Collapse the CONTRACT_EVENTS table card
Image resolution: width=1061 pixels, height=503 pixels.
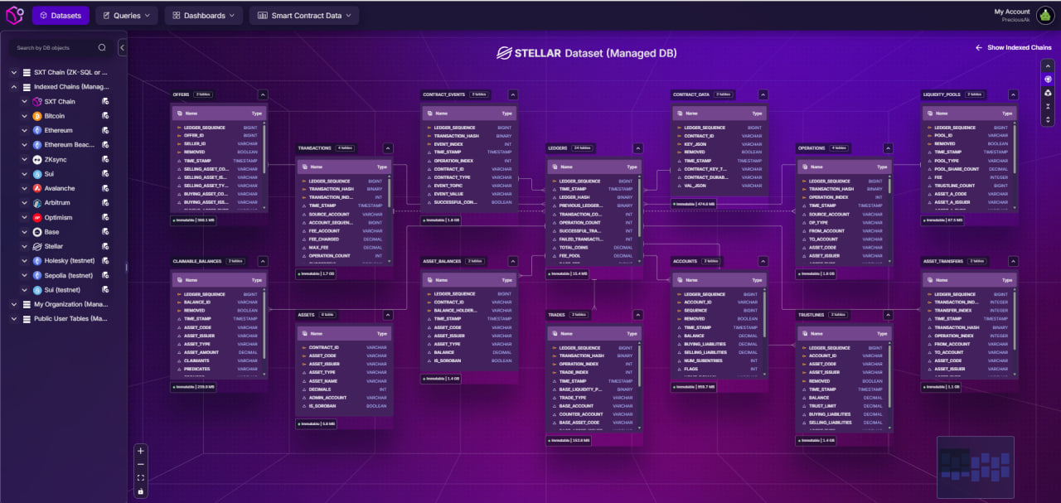tap(513, 94)
